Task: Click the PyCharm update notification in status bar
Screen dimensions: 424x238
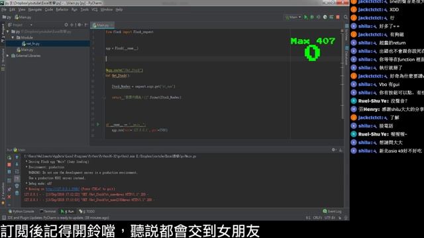Action: (58, 218)
